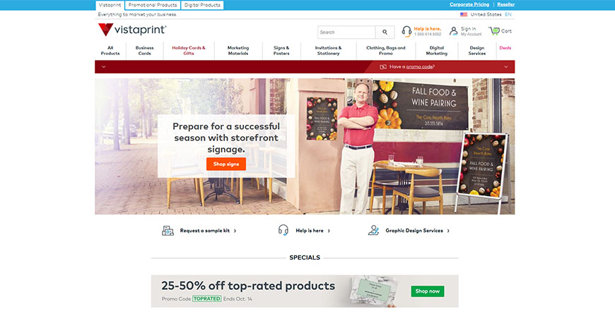This screenshot has width=615, height=316.
Task: Open the Holiday Cards & Gifts menu
Action: point(189,51)
